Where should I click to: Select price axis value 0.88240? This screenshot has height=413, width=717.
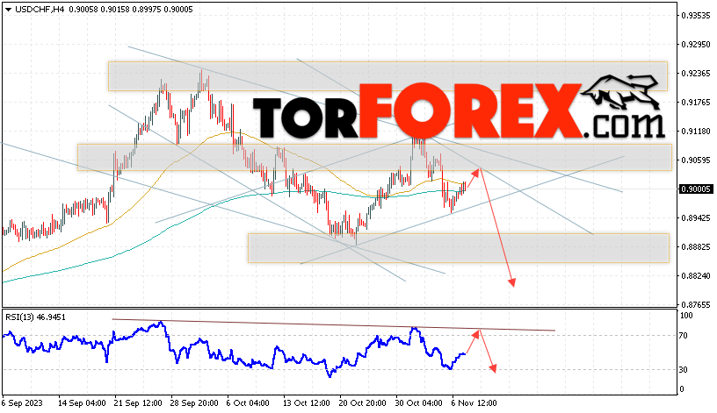tap(696, 275)
